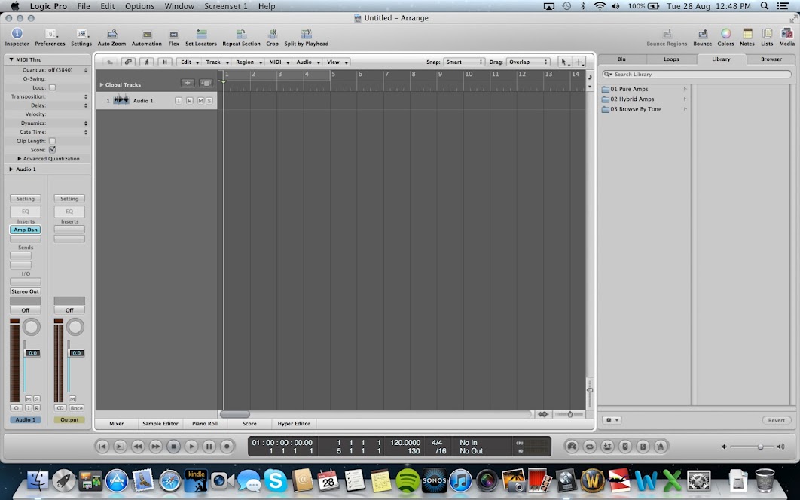Enable Flex view in toolbar
This screenshot has width=800, height=500.
coord(173,34)
